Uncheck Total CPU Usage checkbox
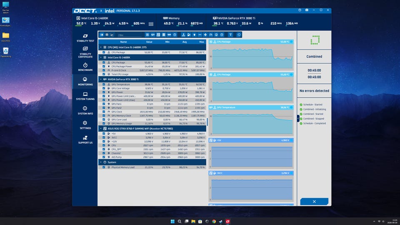Screen dimensions: 400x225 [x=104, y=74]
